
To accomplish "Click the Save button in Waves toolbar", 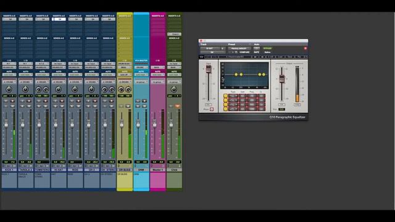I will tap(289, 57).
